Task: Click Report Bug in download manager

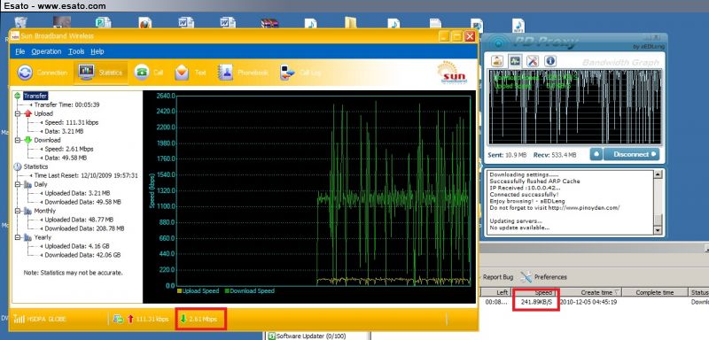Action: pyautogui.click(x=498, y=277)
